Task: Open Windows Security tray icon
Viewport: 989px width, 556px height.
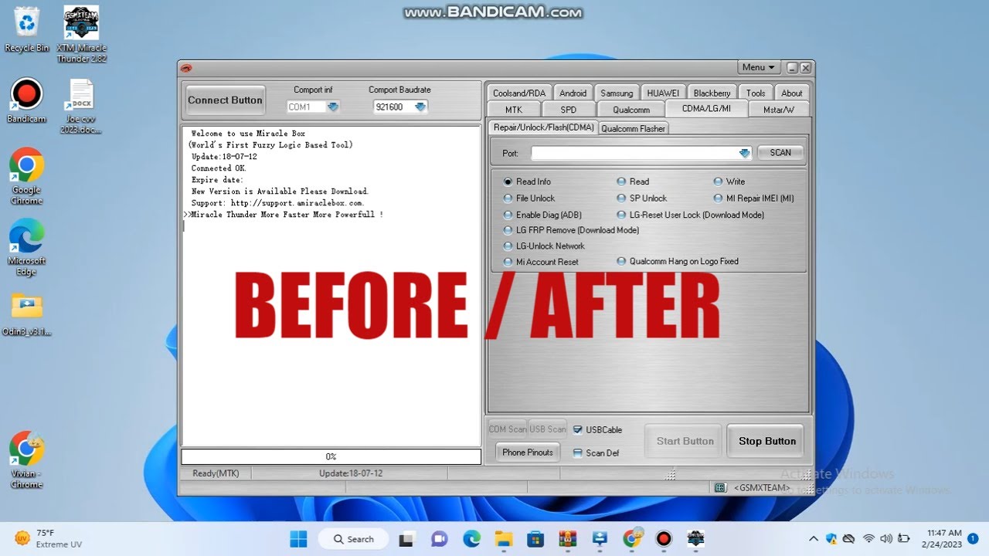Action: (x=831, y=539)
